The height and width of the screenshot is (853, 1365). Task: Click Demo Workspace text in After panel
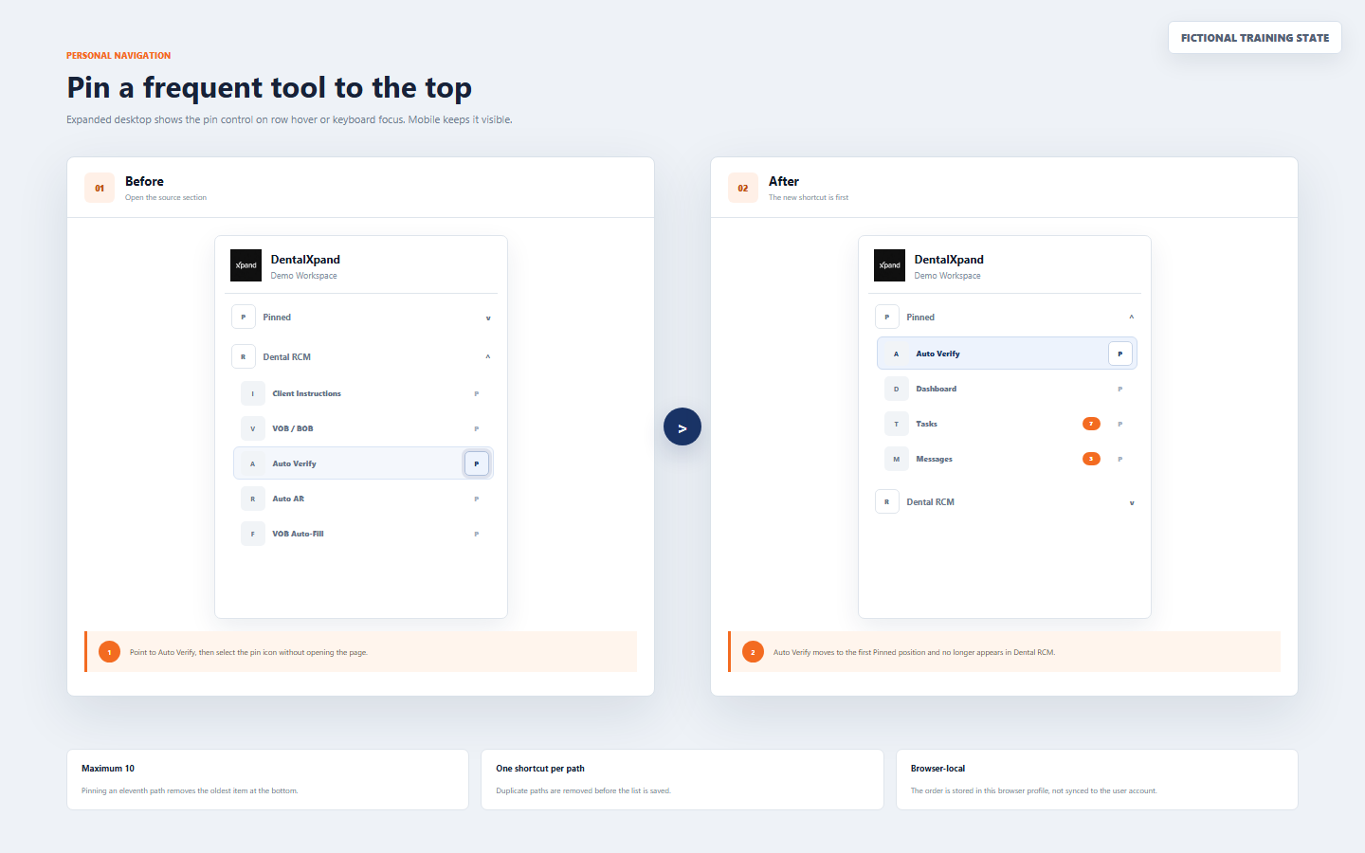[947, 276]
